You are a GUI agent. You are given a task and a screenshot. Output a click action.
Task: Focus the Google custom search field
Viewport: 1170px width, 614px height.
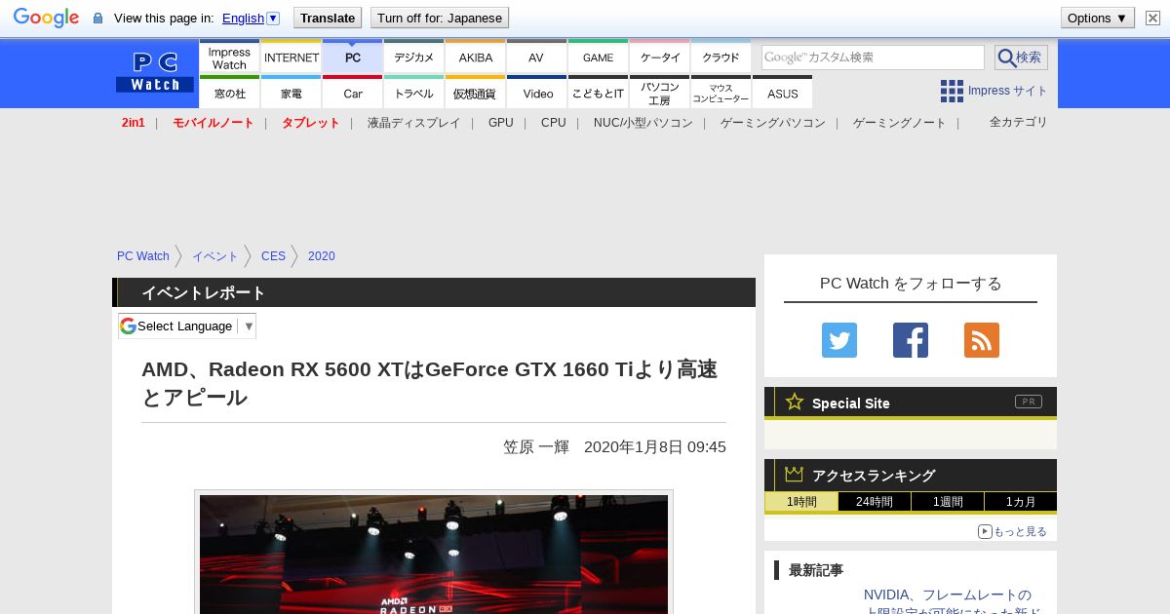click(873, 58)
